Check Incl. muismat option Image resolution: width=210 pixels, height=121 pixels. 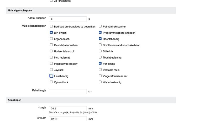(51, 57)
